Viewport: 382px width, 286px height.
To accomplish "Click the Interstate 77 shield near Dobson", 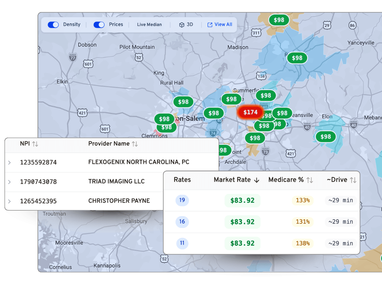I will click(x=73, y=57).
